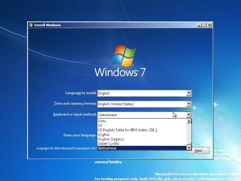Image resolution: width=241 pixels, height=181 pixels.
Task: Click the Copyright 2010 Microsoft Corporation text
Action: [66, 148]
